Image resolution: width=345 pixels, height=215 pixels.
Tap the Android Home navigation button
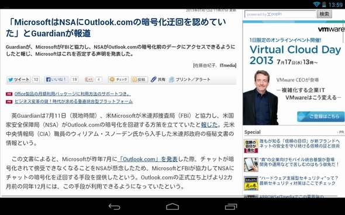(x=172, y=206)
